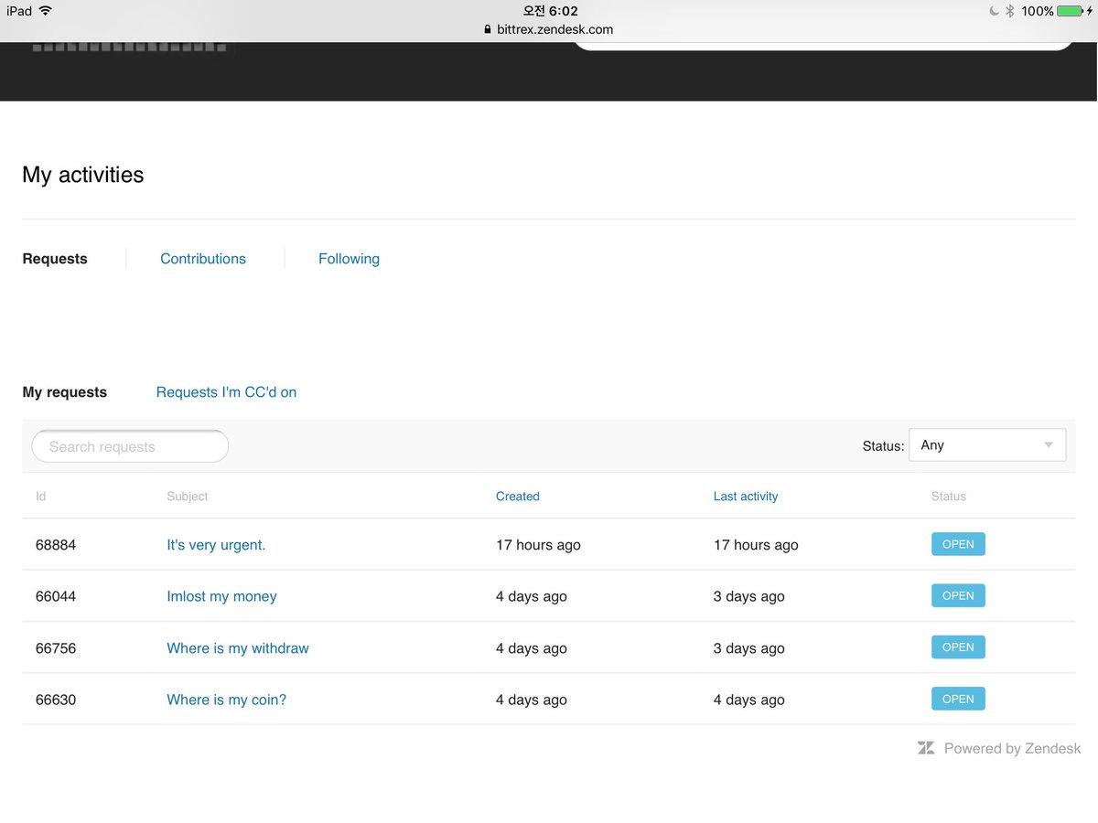The height and width of the screenshot is (823, 1098).
Task: Click the Search requests field
Action: [x=130, y=446]
